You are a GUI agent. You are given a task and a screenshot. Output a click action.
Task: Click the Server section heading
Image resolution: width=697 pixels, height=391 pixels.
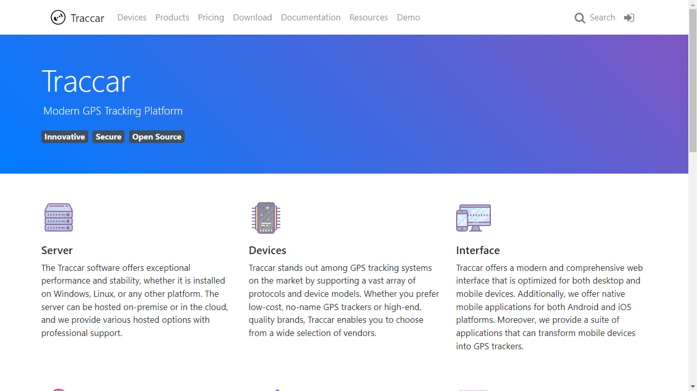point(57,250)
